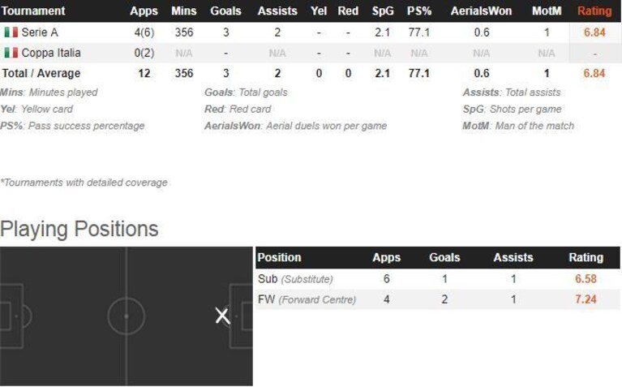Click the Italian flag beside Coppa Italia
Viewport: 622px width, 387px height.
(x=11, y=53)
